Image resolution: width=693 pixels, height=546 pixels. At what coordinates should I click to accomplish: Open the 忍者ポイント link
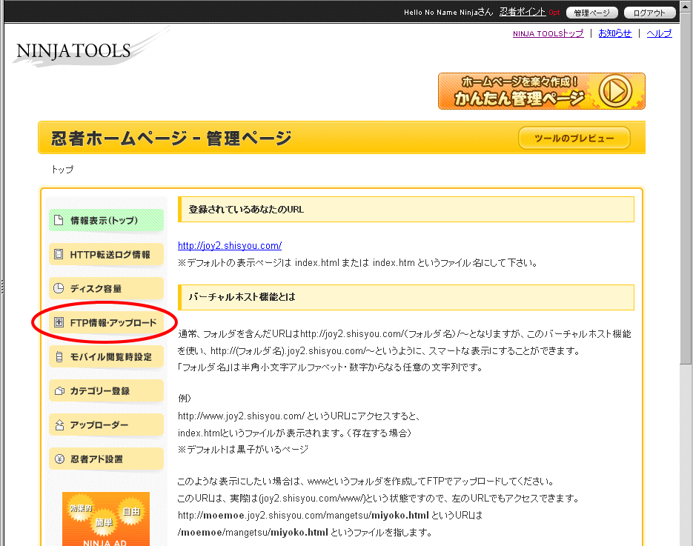tap(523, 12)
